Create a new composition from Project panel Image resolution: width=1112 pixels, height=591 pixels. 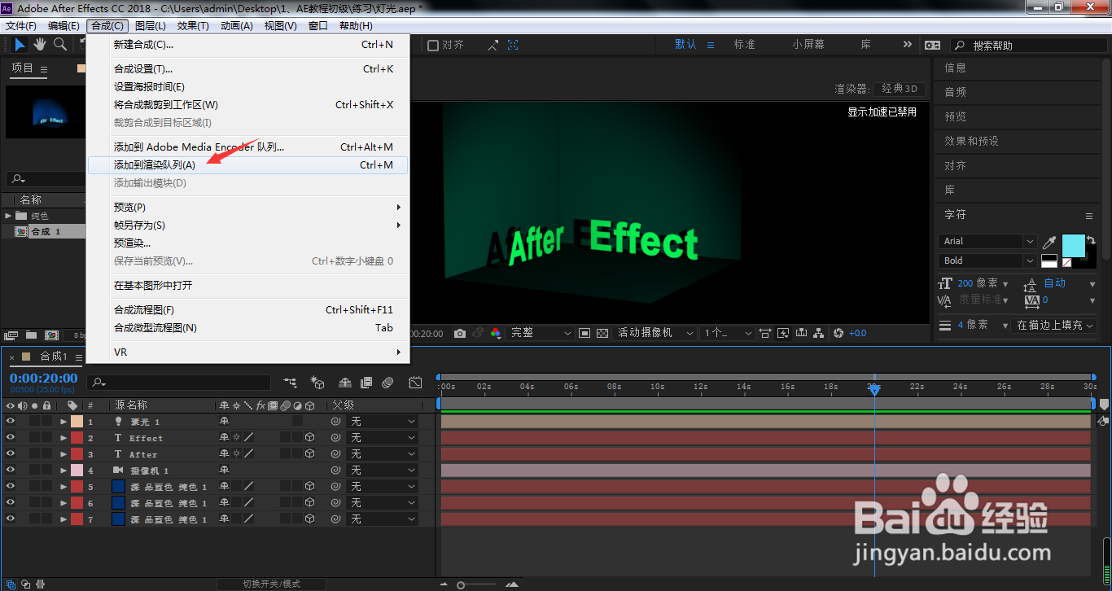pos(51,335)
